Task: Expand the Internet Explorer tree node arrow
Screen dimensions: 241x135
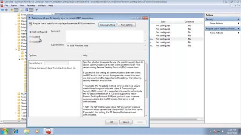Action: click(x=16, y=24)
